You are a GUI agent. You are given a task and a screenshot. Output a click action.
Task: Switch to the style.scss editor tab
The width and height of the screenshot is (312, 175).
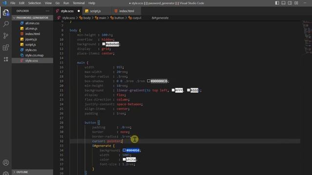coord(67,11)
